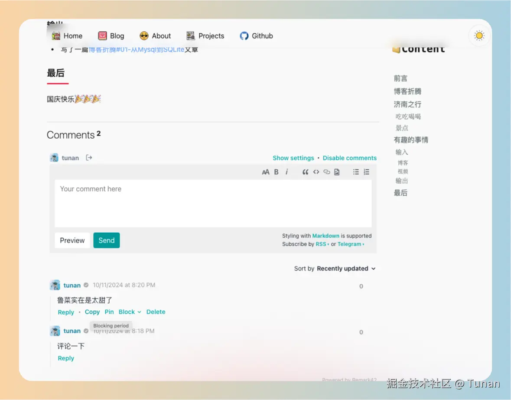511x400 pixels.
Task: Insert a link in comment editor
Action: pyautogui.click(x=326, y=172)
